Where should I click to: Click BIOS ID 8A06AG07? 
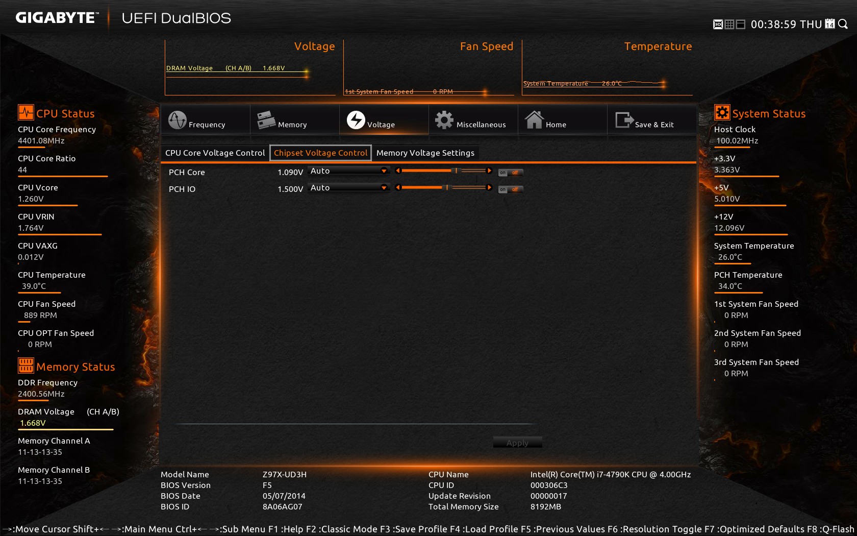283,506
